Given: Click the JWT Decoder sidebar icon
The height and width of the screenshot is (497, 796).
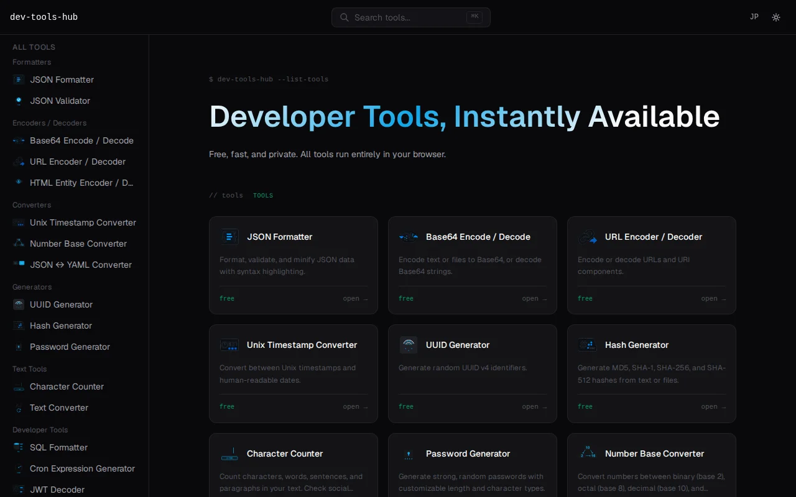Looking at the screenshot, I should click(x=19, y=490).
